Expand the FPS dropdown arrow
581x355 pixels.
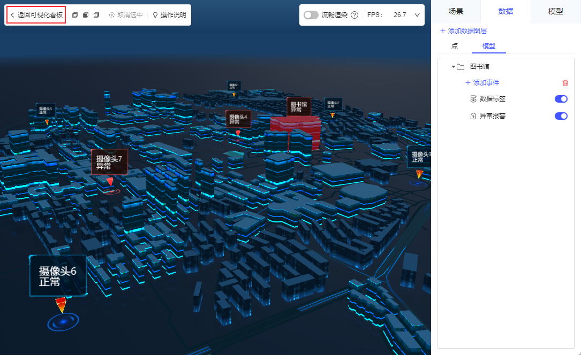coord(417,15)
